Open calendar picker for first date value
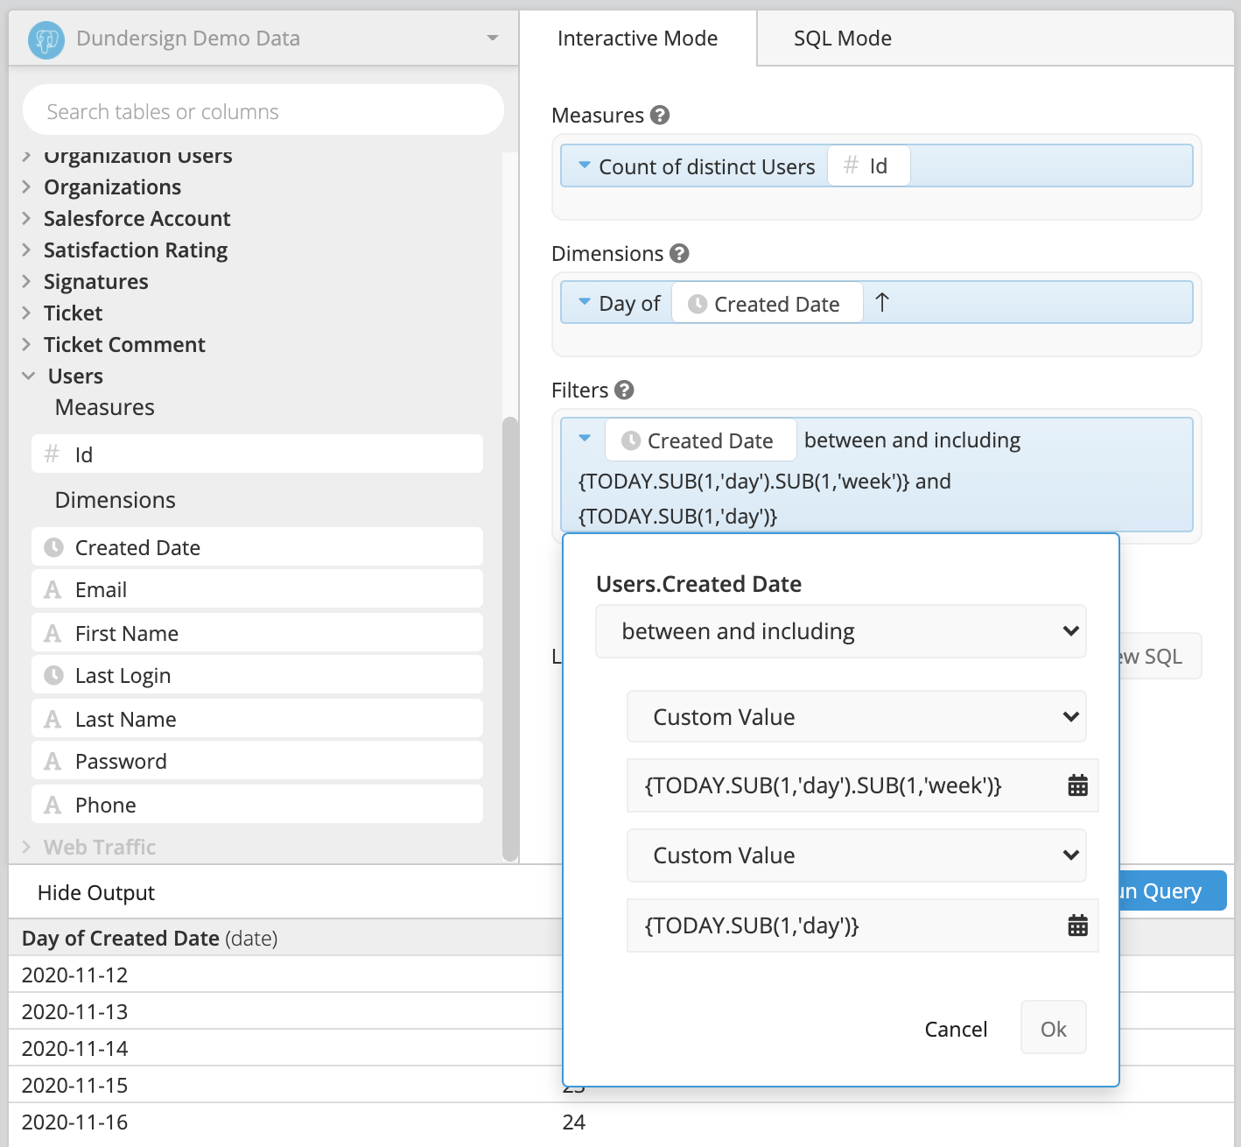Image resolution: width=1241 pixels, height=1147 pixels. click(1077, 785)
